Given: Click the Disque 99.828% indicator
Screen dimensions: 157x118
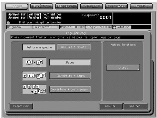Looking at the screenshot, I should point(99,27).
